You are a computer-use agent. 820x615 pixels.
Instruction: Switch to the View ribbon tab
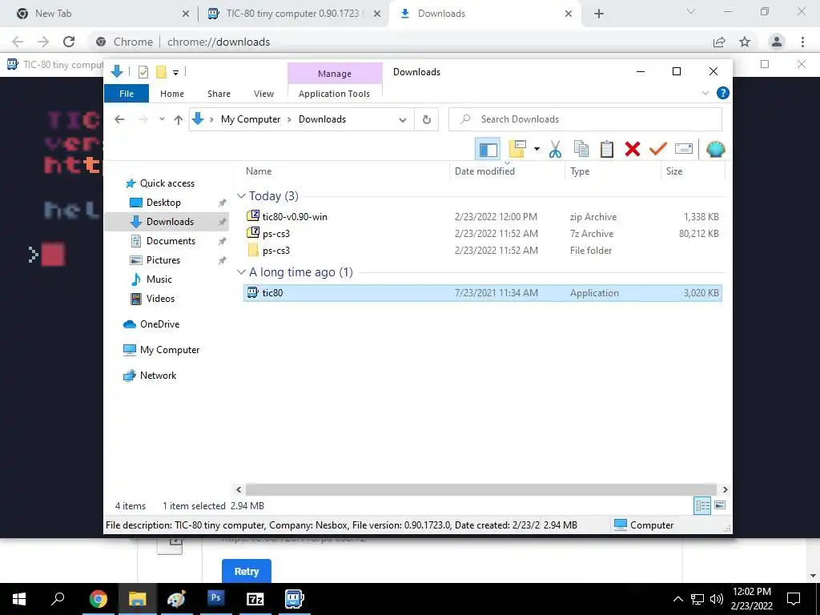coord(263,94)
